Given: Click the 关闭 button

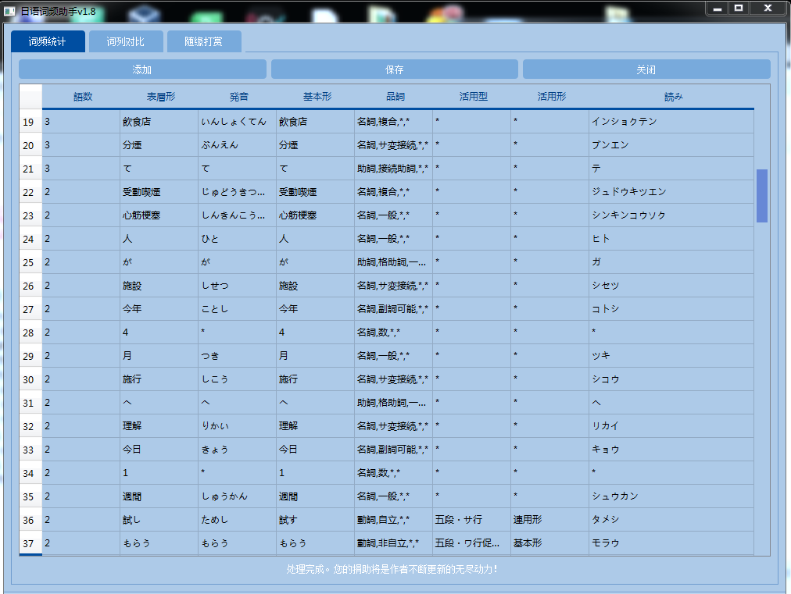Looking at the screenshot, I should (x=646, y=69).
